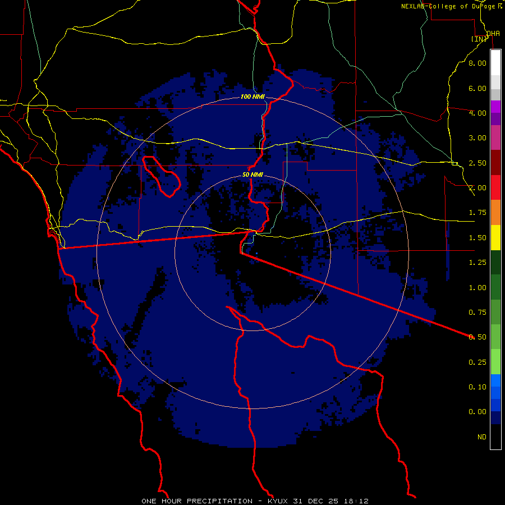This screenshot has height=505, width=505.
Task: Click the 0.75 legend value
Action: click(478, 313)
